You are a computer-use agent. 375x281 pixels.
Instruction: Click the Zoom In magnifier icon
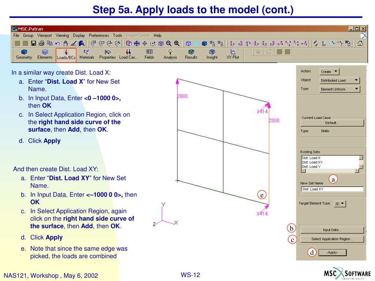tap(177, 43)
